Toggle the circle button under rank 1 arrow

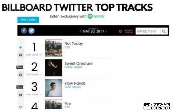coord(21,55)
